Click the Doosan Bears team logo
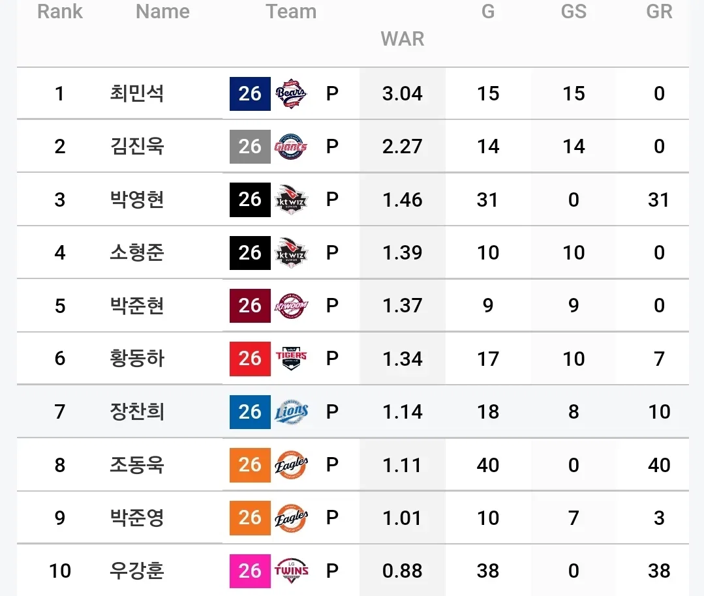This screenshot has width=704, height=596. tap(291, 94)
